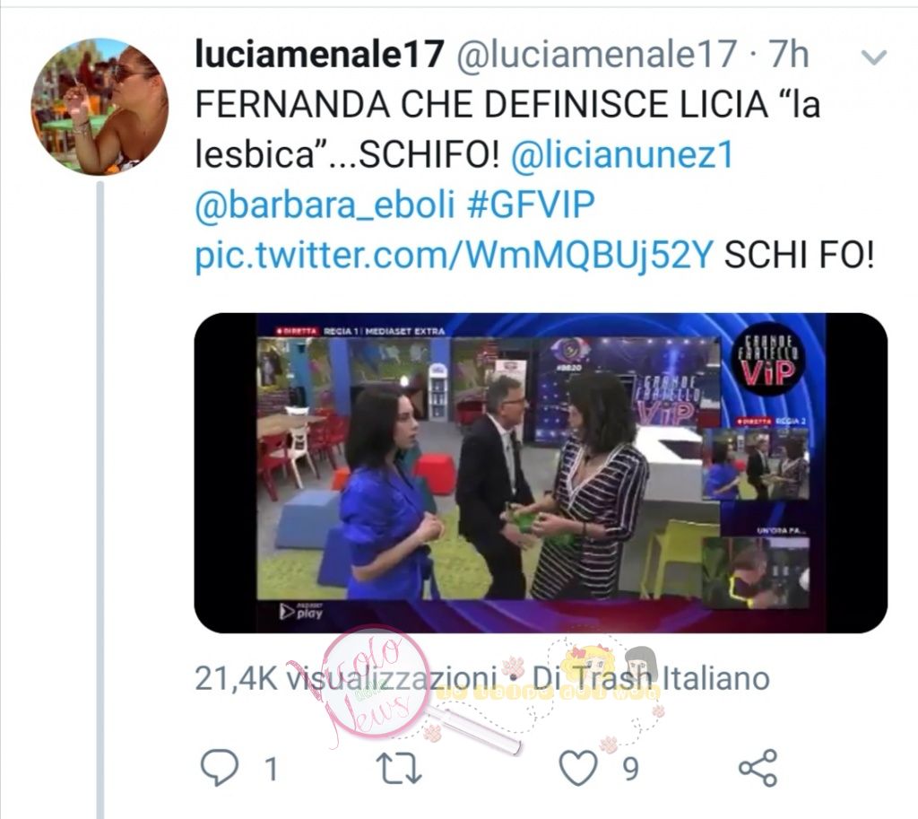Click the "Un'ora fa" preview thumbnail
918x819 pixels.
click(x=755, y=571)
